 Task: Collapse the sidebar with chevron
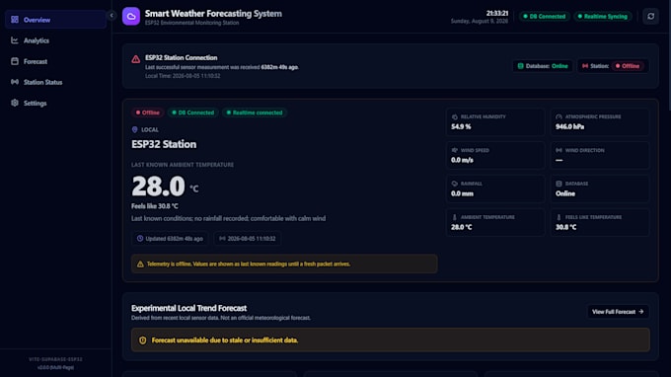click(112, 16)
